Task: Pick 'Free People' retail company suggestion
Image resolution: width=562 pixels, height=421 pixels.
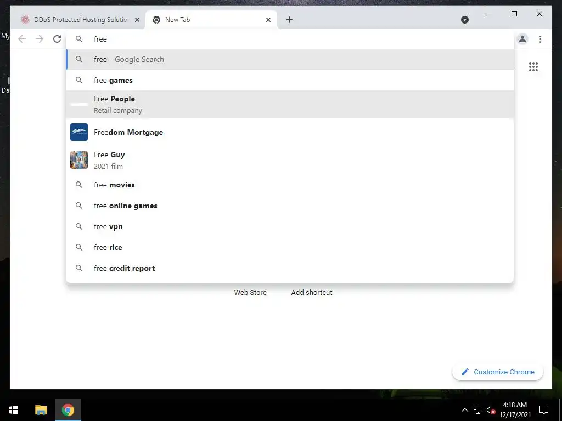Action: coord(290,104)
